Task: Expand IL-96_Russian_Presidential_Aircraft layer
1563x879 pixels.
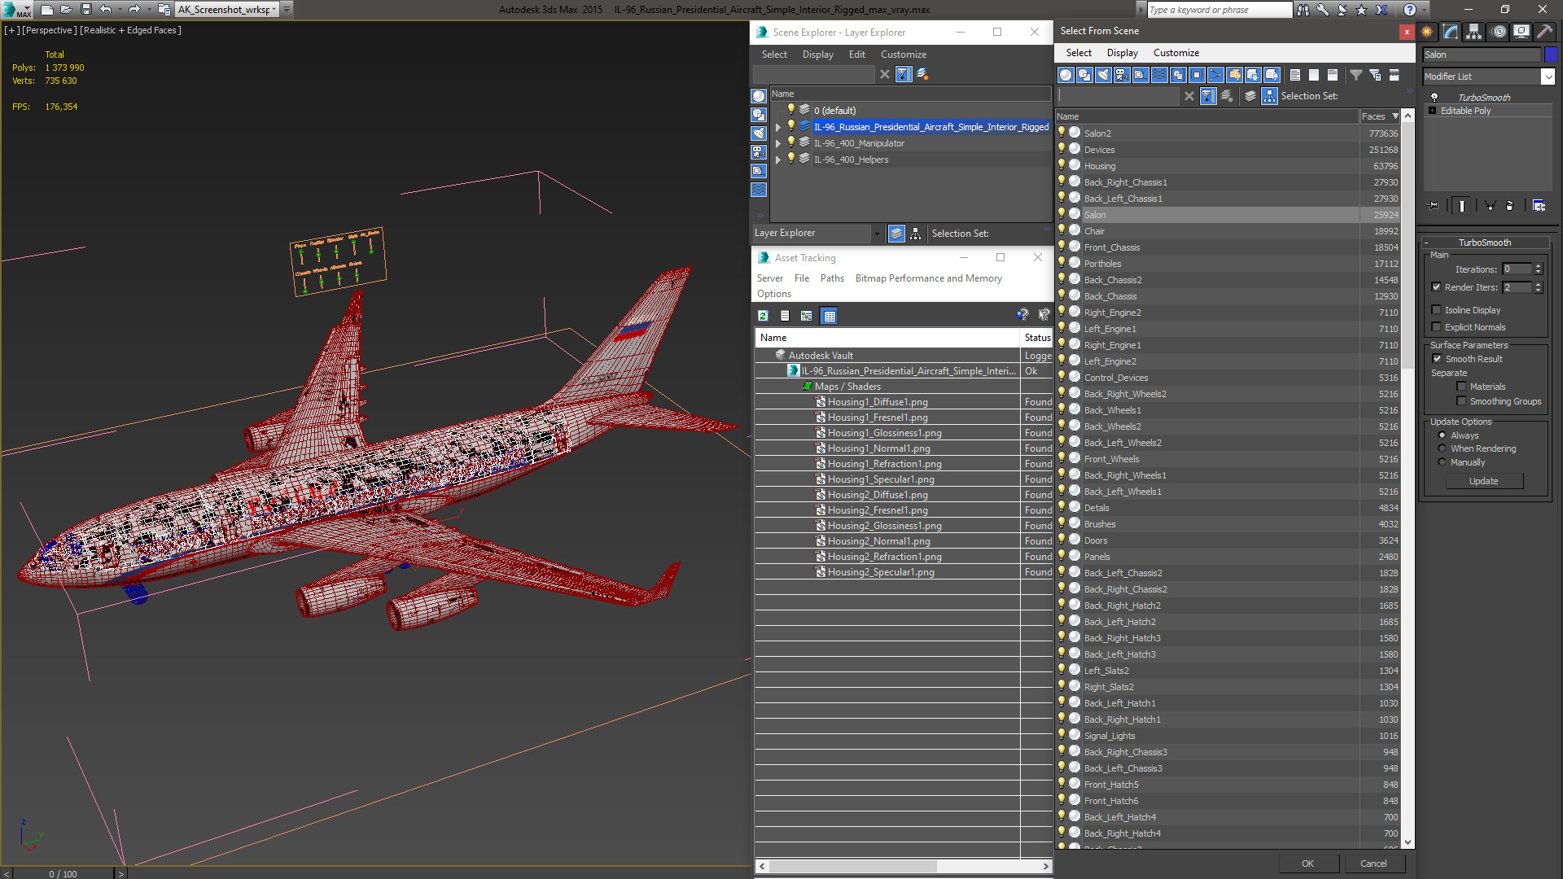Action: pos(778,127)
